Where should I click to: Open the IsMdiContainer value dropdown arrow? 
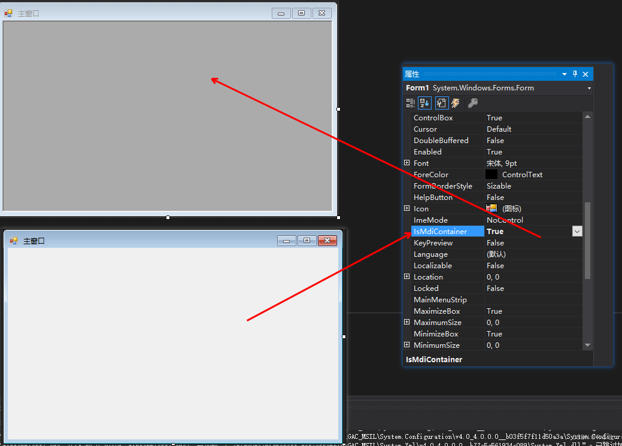pyautogui.click(x=577, y=231)
